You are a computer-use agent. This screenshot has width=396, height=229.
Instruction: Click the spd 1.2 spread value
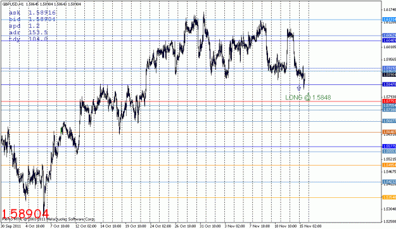pyautogui.click(x=24, y=26)
